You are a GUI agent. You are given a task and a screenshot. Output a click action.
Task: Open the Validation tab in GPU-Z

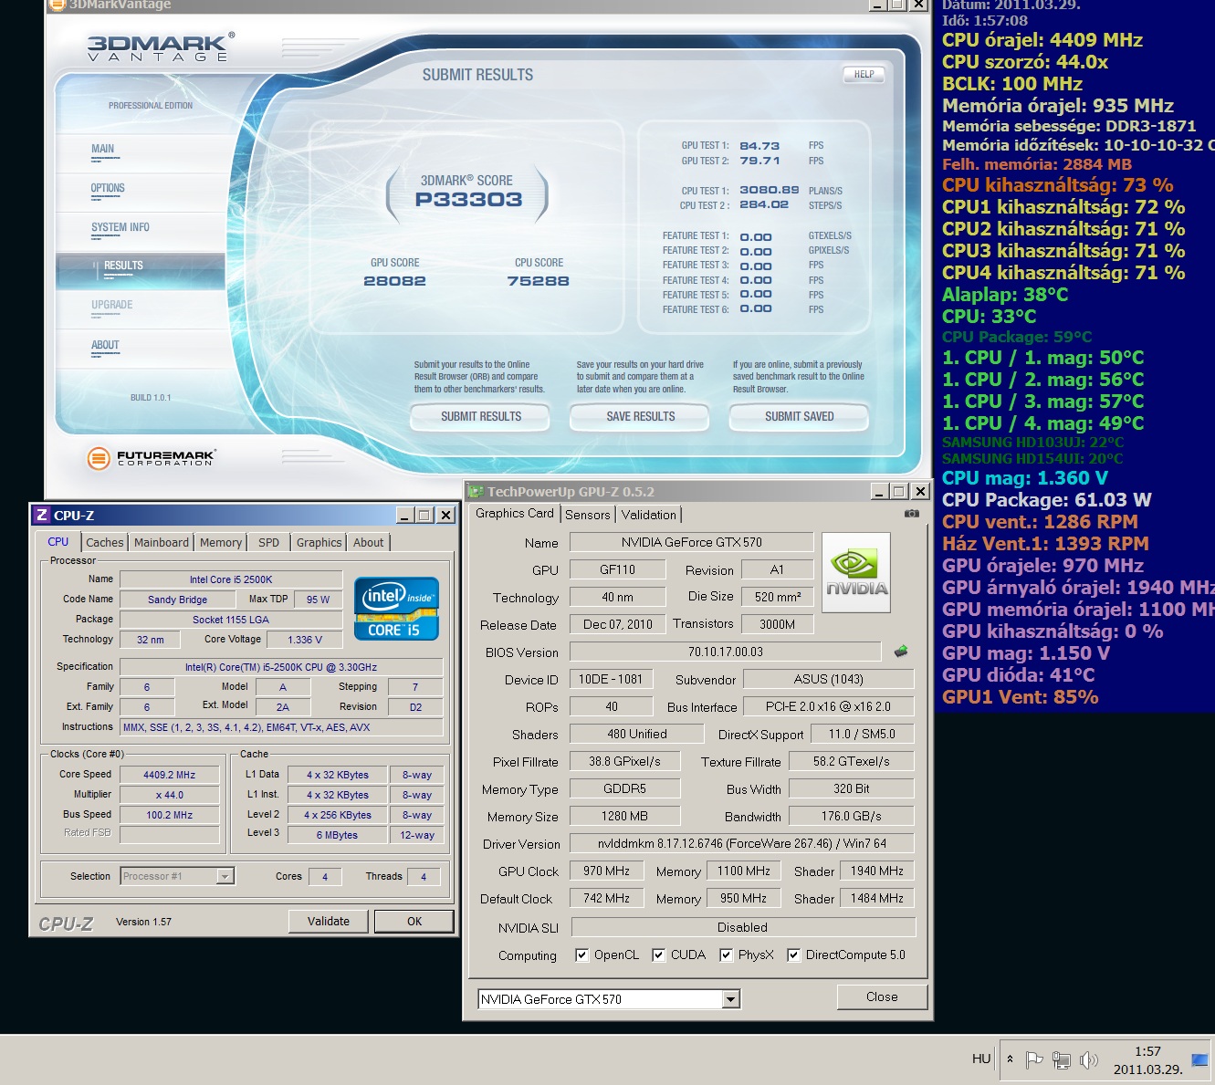click(649, 515)
